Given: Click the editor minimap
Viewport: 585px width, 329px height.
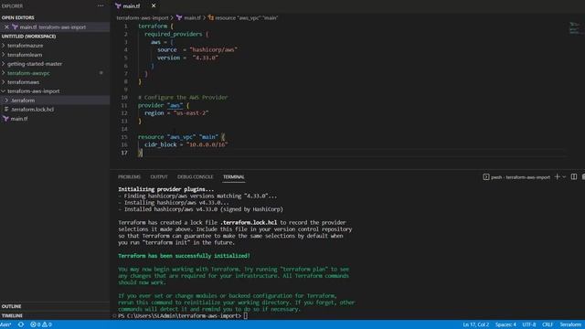Looking at the screenshot, I should (x=575, y=28).
